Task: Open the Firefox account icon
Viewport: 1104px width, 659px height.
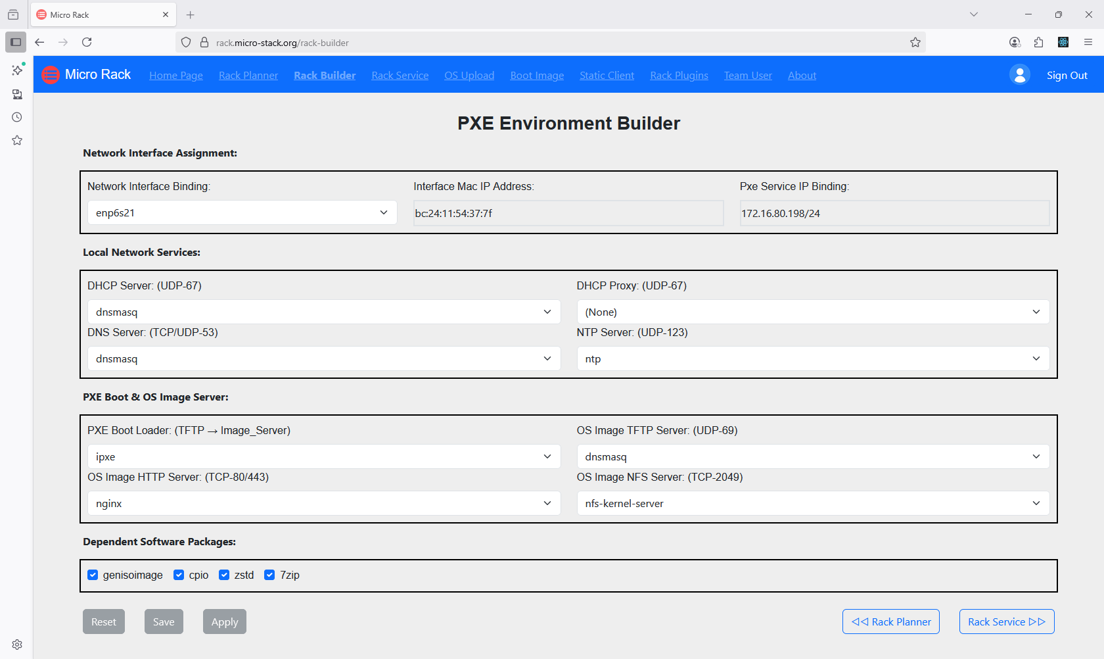Action: click(x=1015, y=42)
